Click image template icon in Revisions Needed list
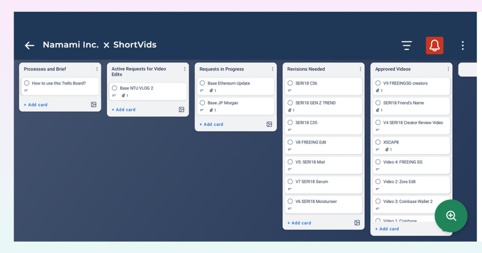The image size is (482, 253). 357,222
